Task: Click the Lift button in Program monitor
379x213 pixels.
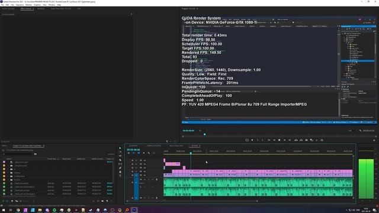Action: point(296,140)
